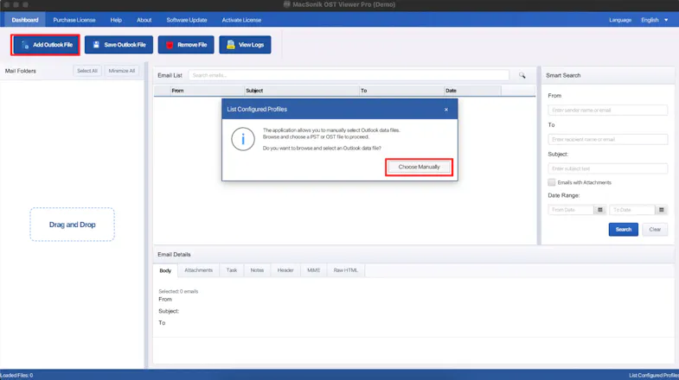The height and width of the screenshot is (380, 679).
Task: Click Save Outlook File button
Action: click(x=119, y=45)
